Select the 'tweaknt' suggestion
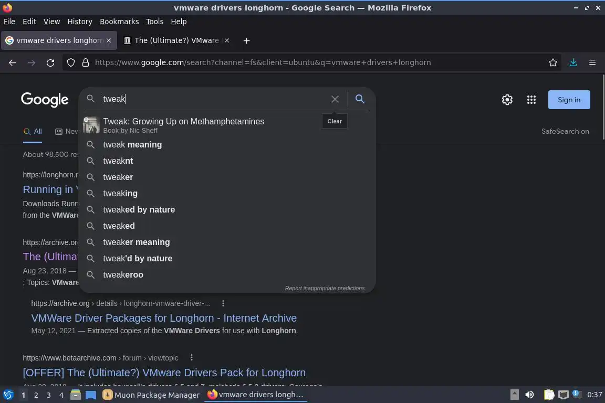 coord(227,161)
